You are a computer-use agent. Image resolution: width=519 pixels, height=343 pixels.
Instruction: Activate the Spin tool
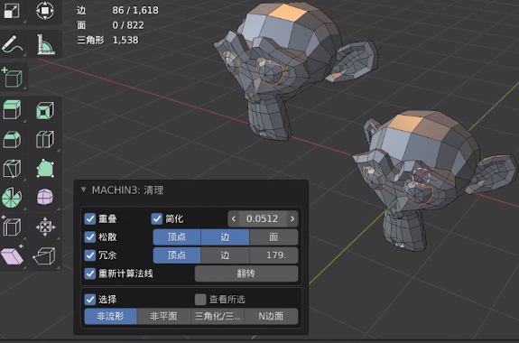(x=13, y=198)
